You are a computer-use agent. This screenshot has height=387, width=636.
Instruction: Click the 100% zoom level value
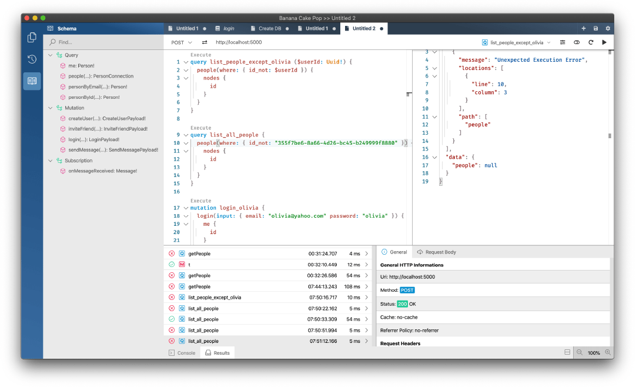pos(594,353)
